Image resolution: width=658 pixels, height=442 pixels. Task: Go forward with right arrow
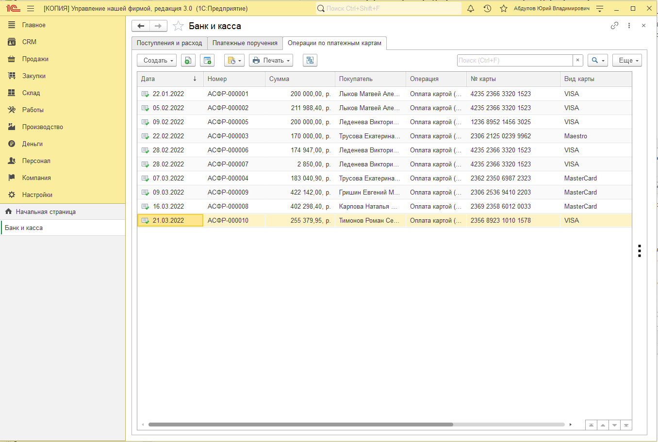click(158, 26)
